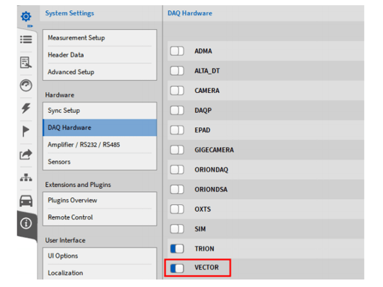Open the channel list icon in sidebar
The width and height of the screenshot is (383, 287).
[x=26, y=39]
